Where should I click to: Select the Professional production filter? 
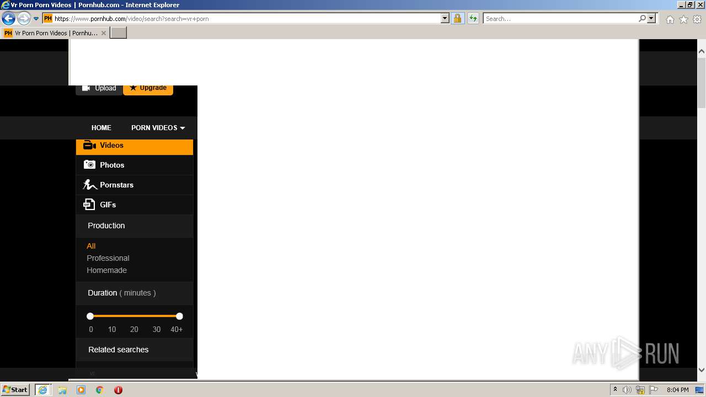click(x=108, y=258)
